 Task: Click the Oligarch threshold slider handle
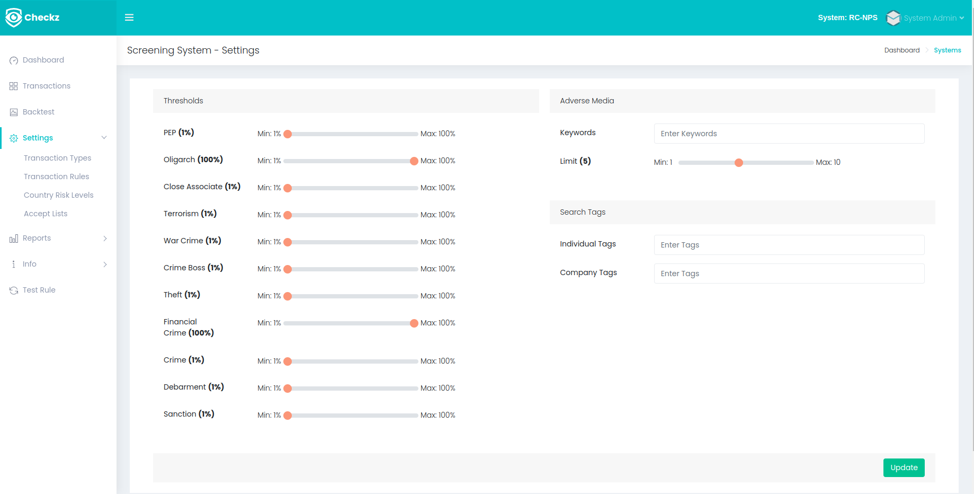[414, 161]
